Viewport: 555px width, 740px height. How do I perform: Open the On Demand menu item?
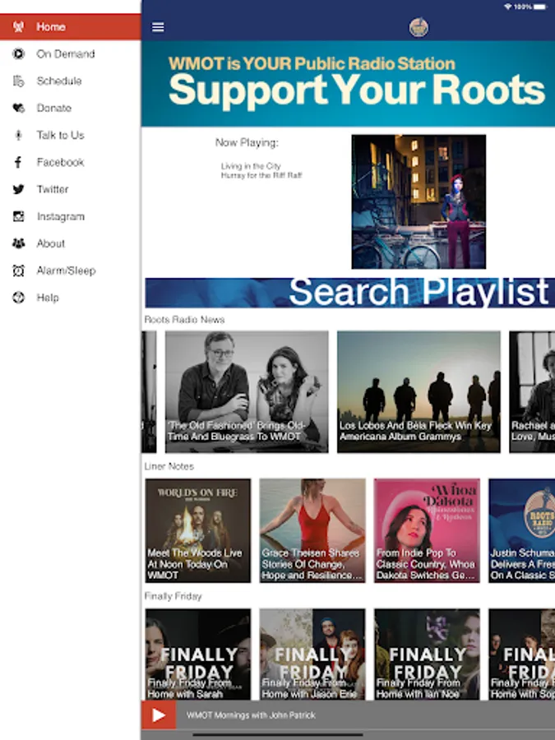71,53
